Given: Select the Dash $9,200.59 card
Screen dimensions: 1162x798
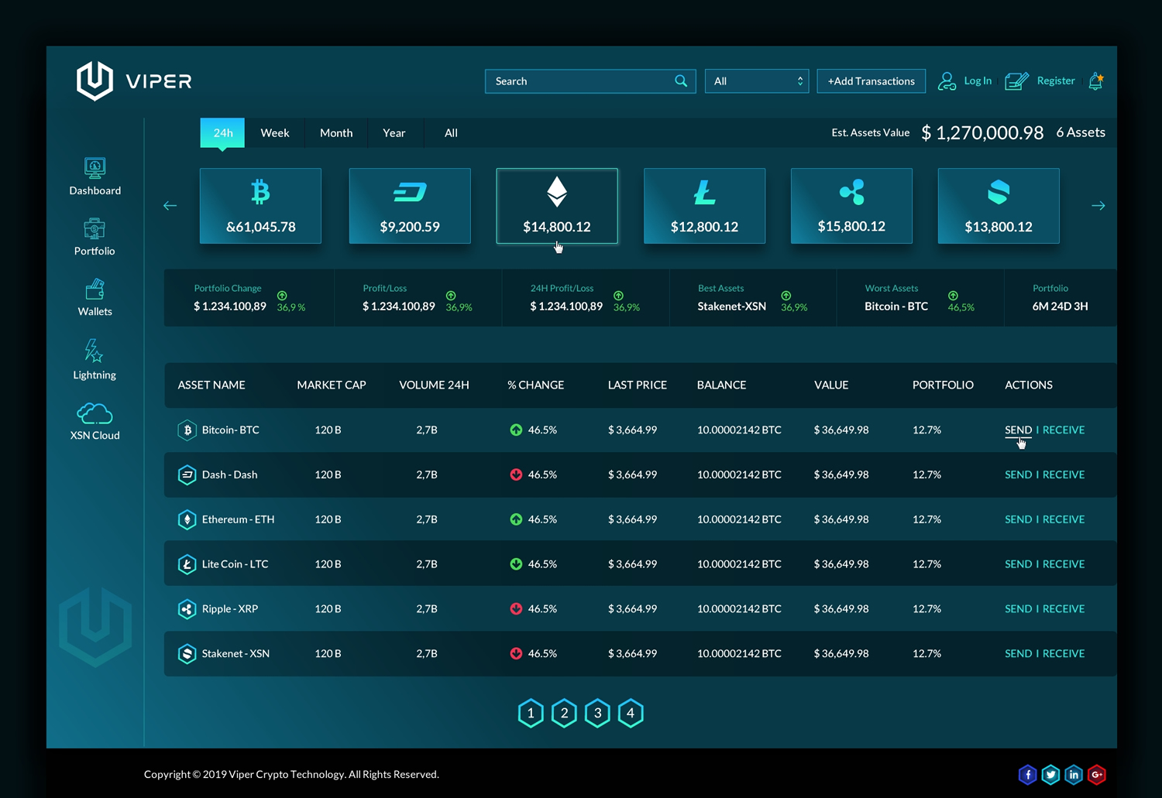Looking at the screenshot, I should click(x=410, y=206).
